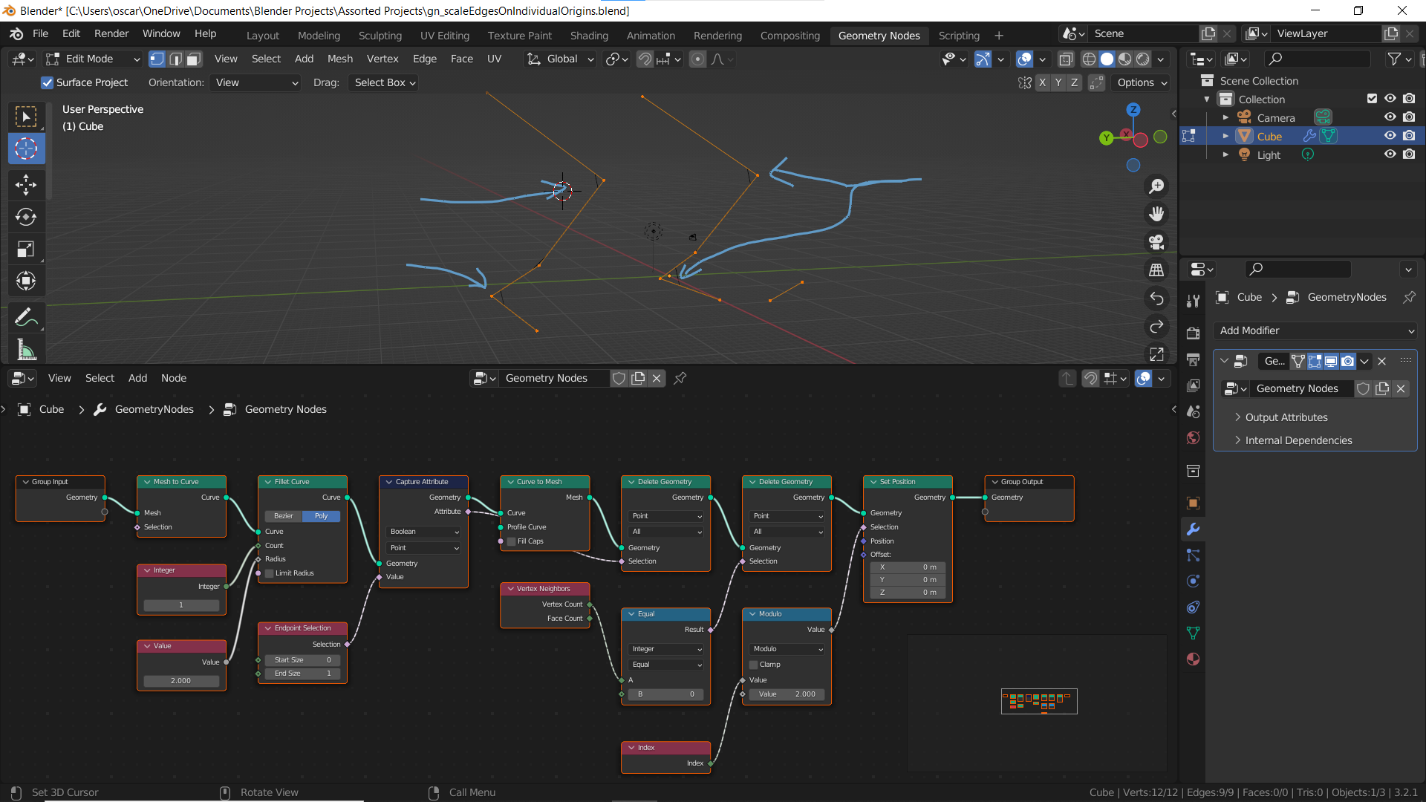Hide the Camera object in viewport
The image size is (1426, 802).
coord(1390,117)
